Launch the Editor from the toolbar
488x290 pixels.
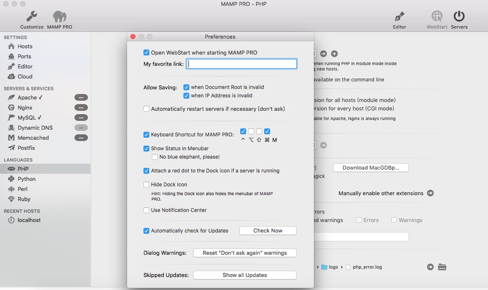click(x=399, y=17)
